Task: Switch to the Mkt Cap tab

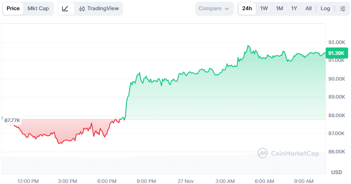Action: [38, 8]
